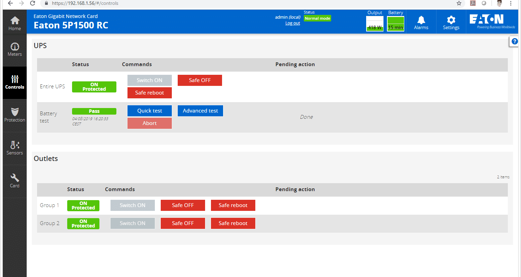Click the Done pending action text
This screenshot has height=277, width=521.
point(307,117)
